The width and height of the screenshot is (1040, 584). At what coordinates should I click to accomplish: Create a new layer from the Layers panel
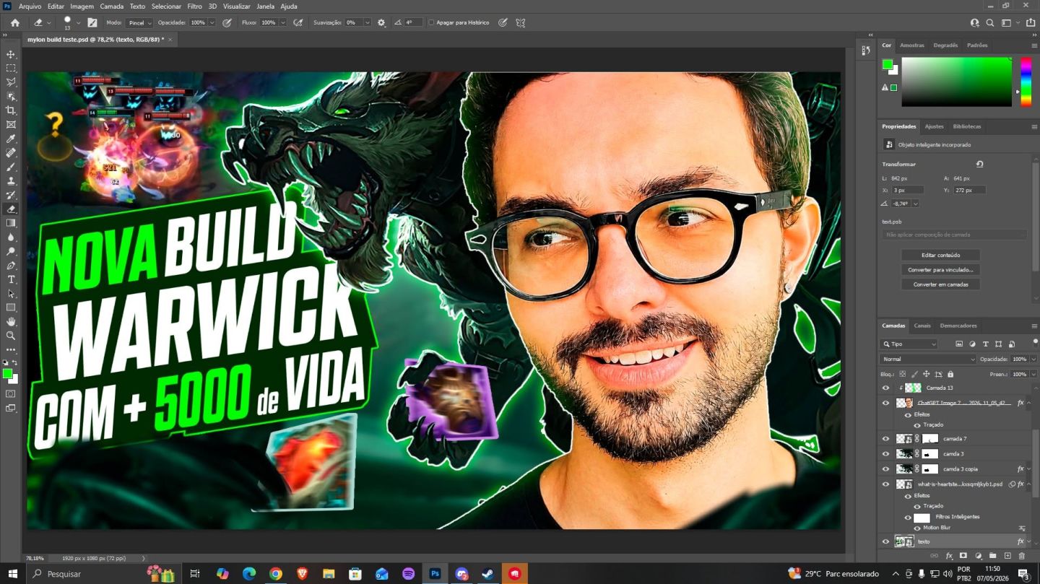[x=1007, y=556]
